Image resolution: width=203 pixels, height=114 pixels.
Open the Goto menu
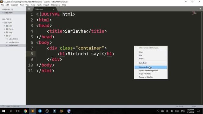[x=33, y=5]
